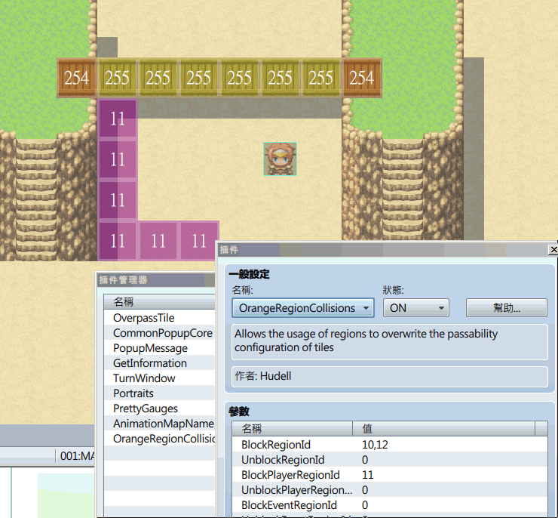Select the BlockPlayerRegionId parameter row
The width and height of the screenshot is (558, 518).
pos(390,475)
